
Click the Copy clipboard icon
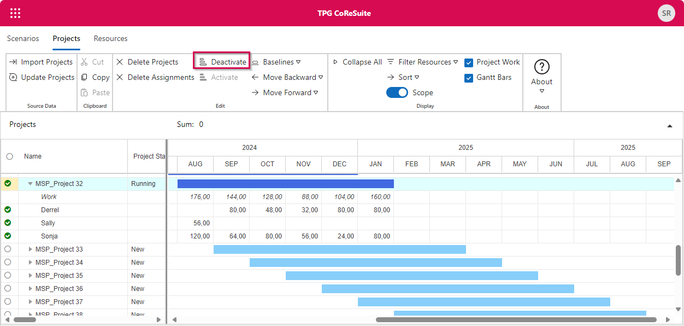point(85,78)
